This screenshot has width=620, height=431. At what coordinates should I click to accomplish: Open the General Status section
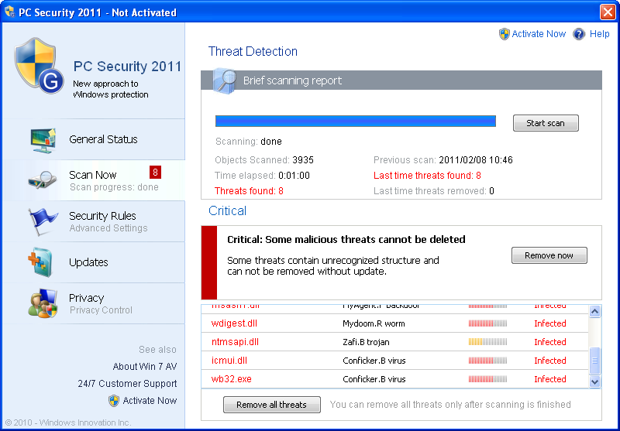click(x=94, y=139)
